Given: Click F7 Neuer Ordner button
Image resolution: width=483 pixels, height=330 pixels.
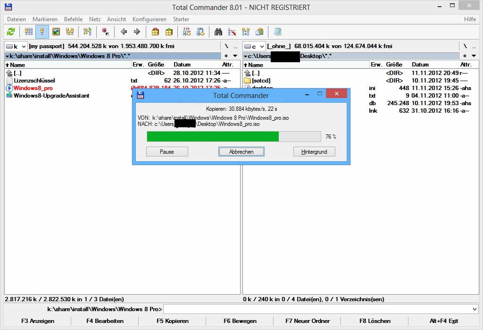Looking at the screenshot, I should (x=308, y=321).
